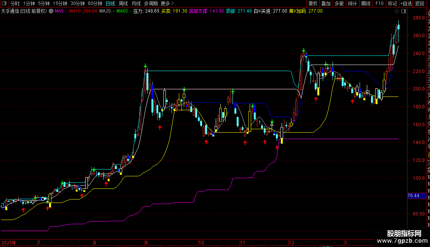This screenshot has width=430, height=247.
Task: Switch to 5分钟 period
Action: tap(44, 3)
